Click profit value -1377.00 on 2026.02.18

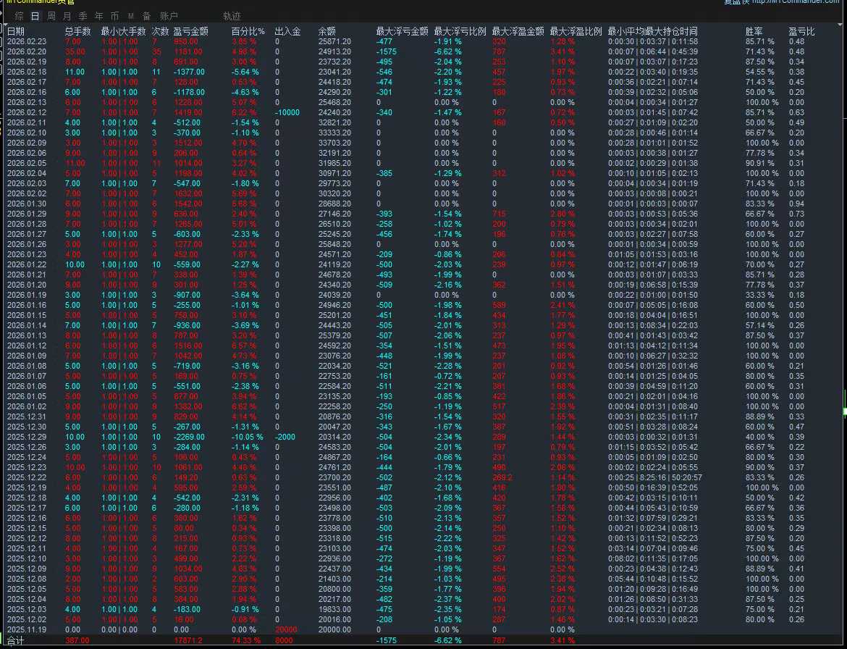click(189, 72)
